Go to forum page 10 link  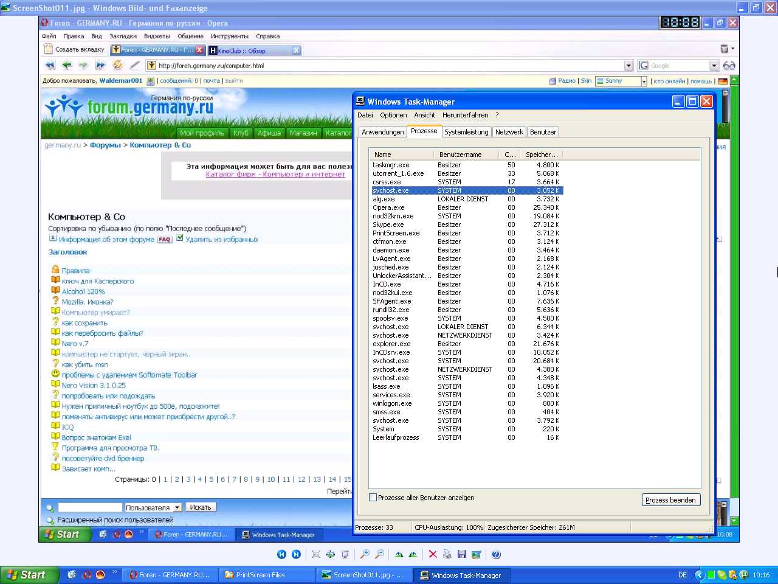[271, 479]
